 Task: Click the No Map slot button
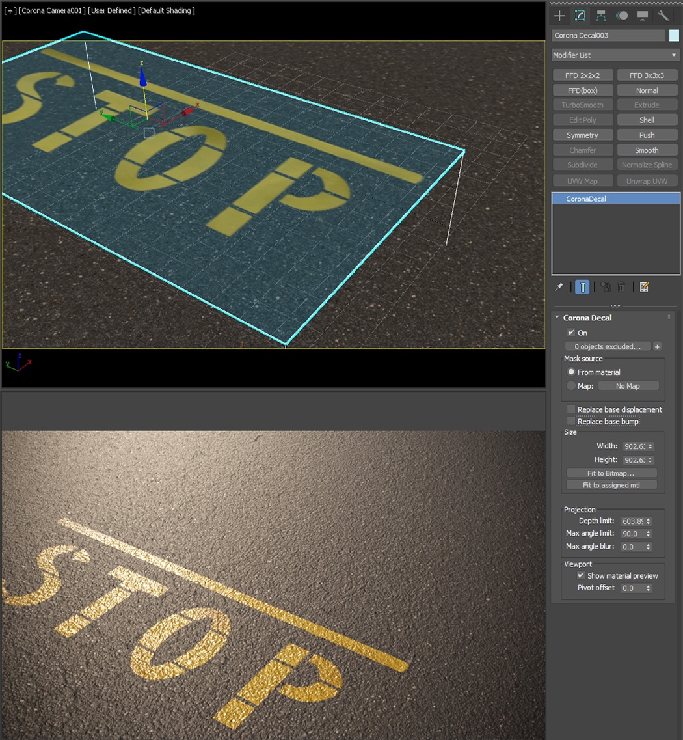[x=628, y=386]
